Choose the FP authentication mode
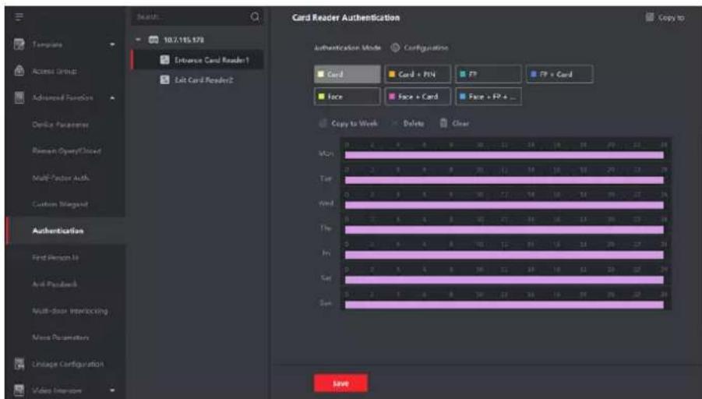This screenshot has height=399, width=702. (489, 74)
